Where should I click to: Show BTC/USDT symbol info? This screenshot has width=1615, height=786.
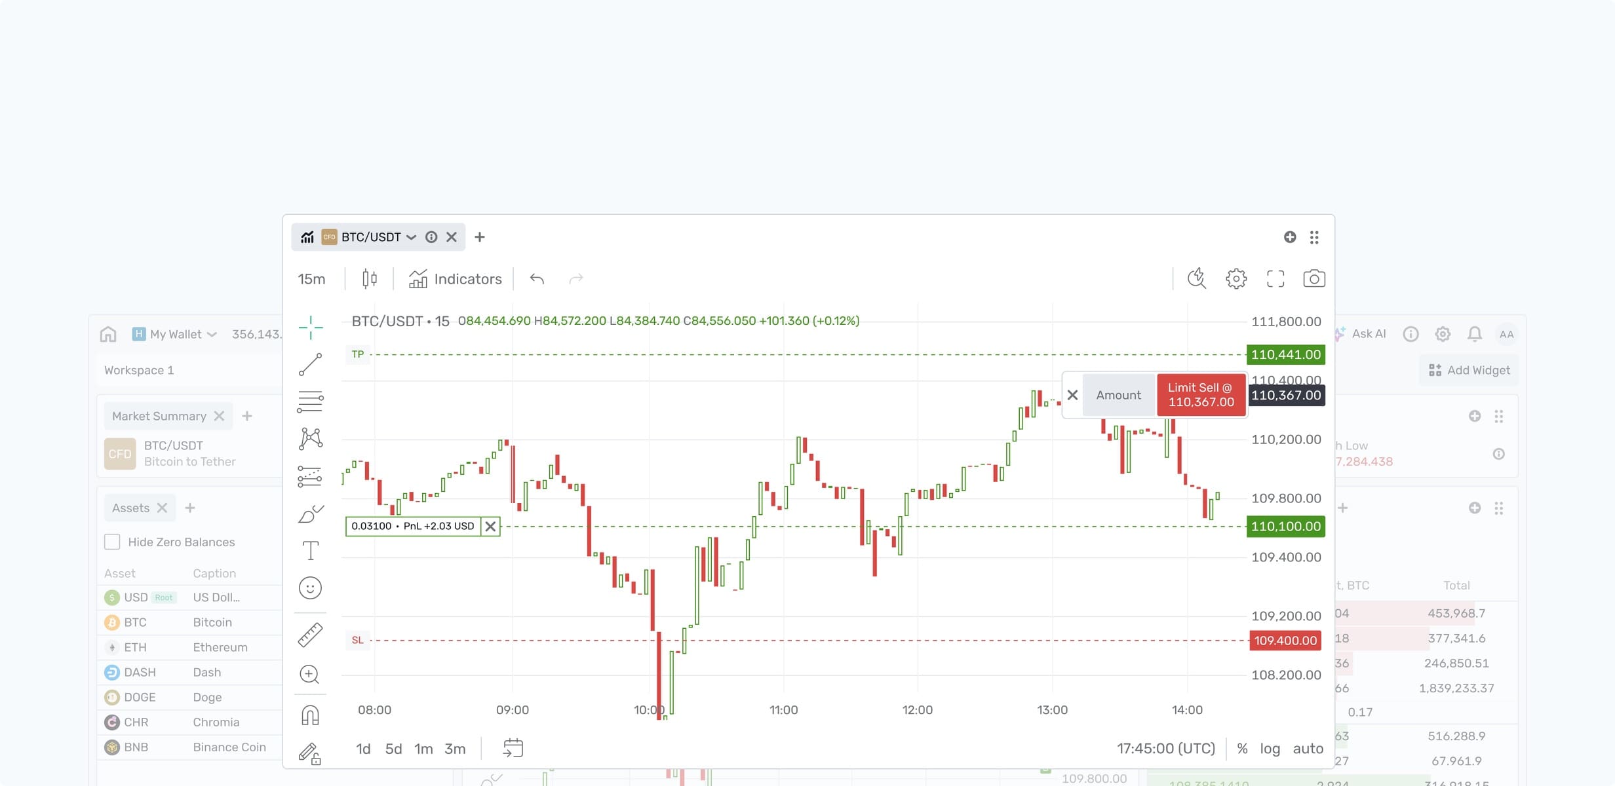point(431,237)
